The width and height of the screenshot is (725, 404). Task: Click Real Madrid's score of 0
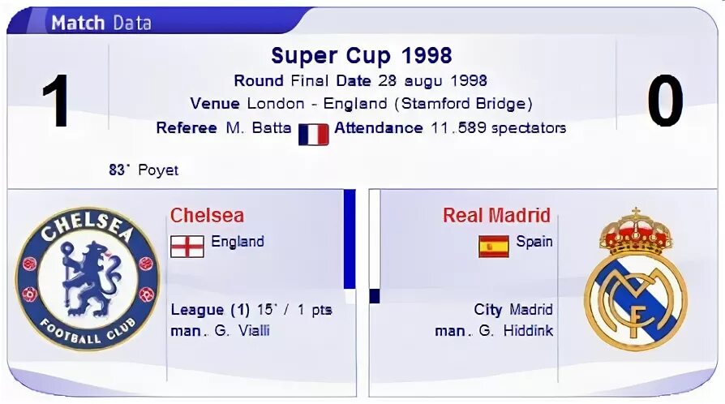(x=665, y=101)
